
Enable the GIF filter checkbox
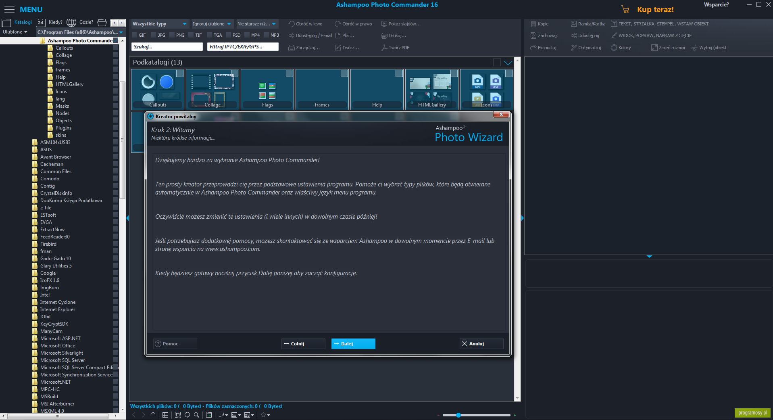[x=135, y=35]
